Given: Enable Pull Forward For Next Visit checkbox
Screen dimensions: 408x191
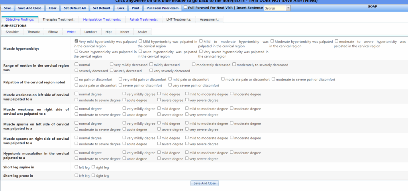Looking at the screenshot, I should click(x=185, y=8).
